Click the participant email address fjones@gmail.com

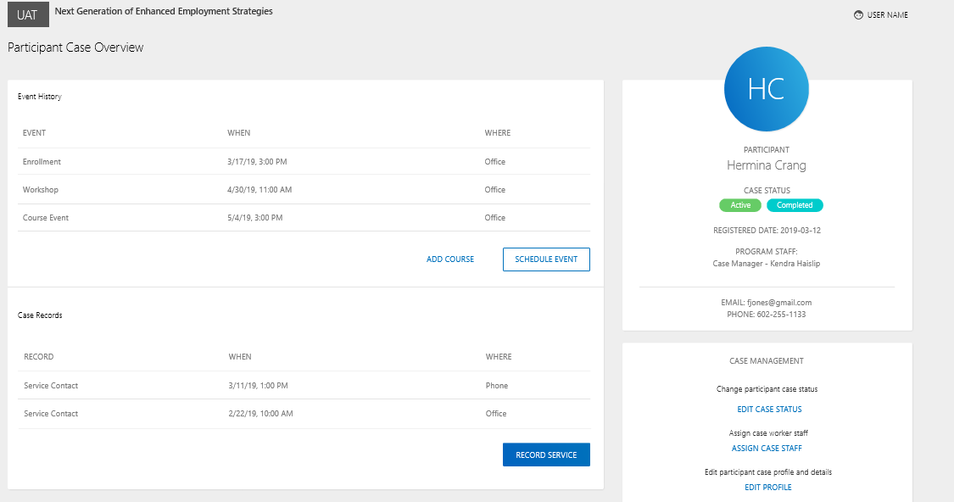point(778,303)
